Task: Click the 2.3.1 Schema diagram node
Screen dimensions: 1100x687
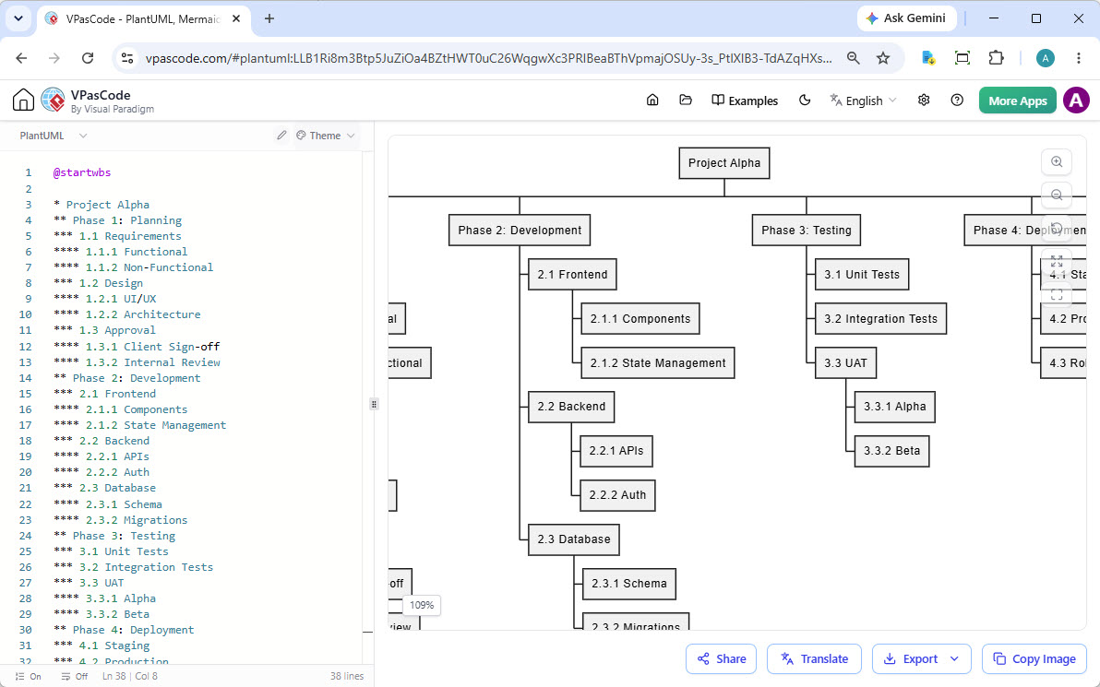Action: click(x=628, y=583)
